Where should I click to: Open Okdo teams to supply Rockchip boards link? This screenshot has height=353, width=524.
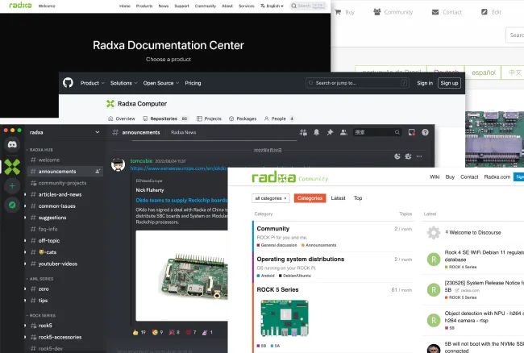[x=181, y=200]
